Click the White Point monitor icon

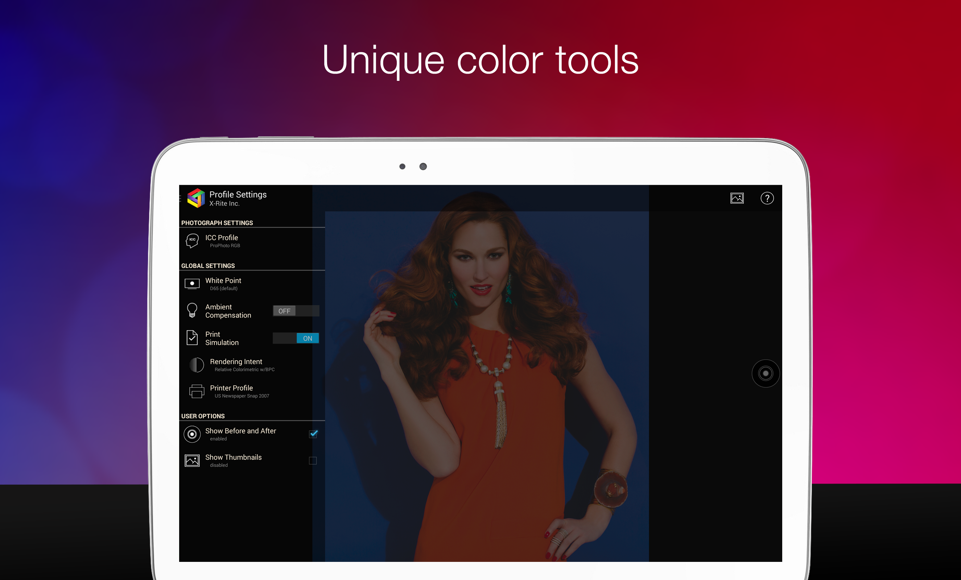pos(192,283)
